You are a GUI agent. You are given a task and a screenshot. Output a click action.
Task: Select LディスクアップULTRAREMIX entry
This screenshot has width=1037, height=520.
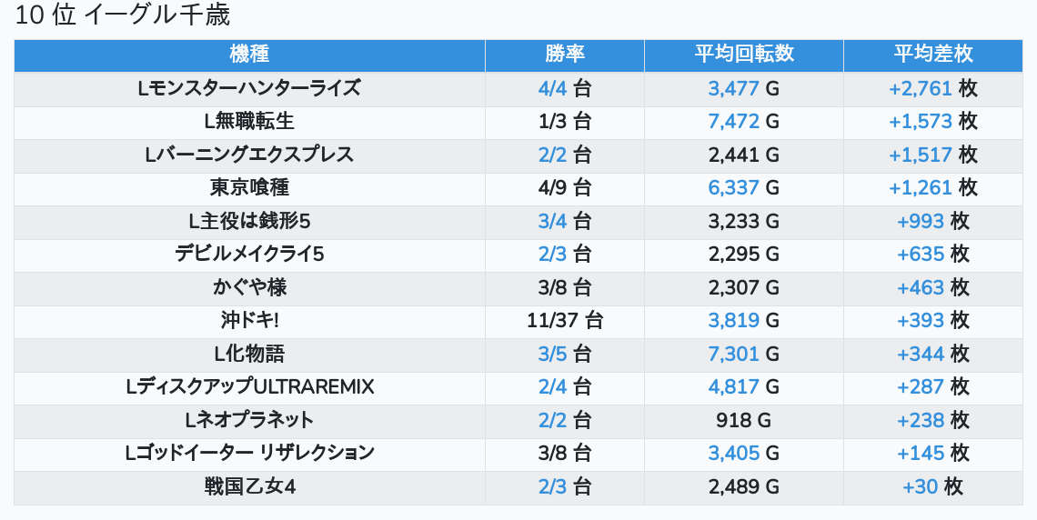click(x=249, y=387)
